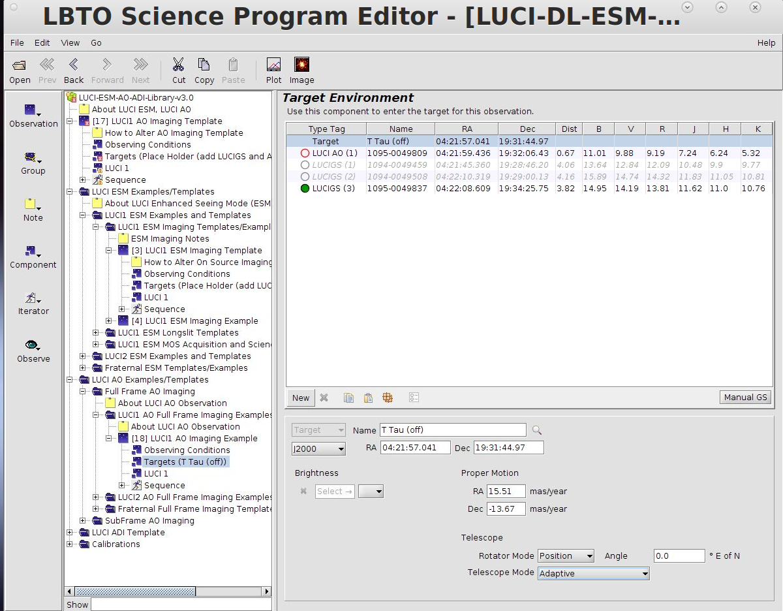783x611 pixels.
Task: Click the Observation sidebar icon
Action: tap(32, 110)
